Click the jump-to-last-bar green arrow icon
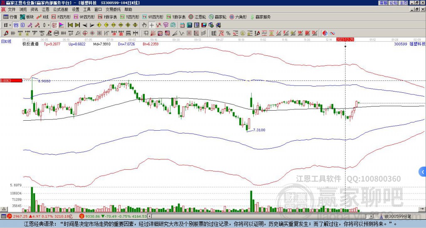 (x=77, y=25)
